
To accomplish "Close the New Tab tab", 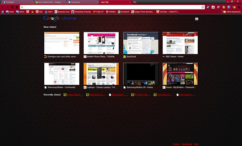I will pyautogui.click(x=130, y=2).
